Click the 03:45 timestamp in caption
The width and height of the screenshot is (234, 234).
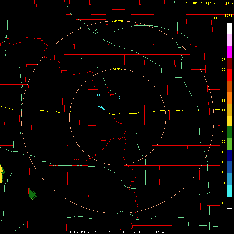pos(160,232)
